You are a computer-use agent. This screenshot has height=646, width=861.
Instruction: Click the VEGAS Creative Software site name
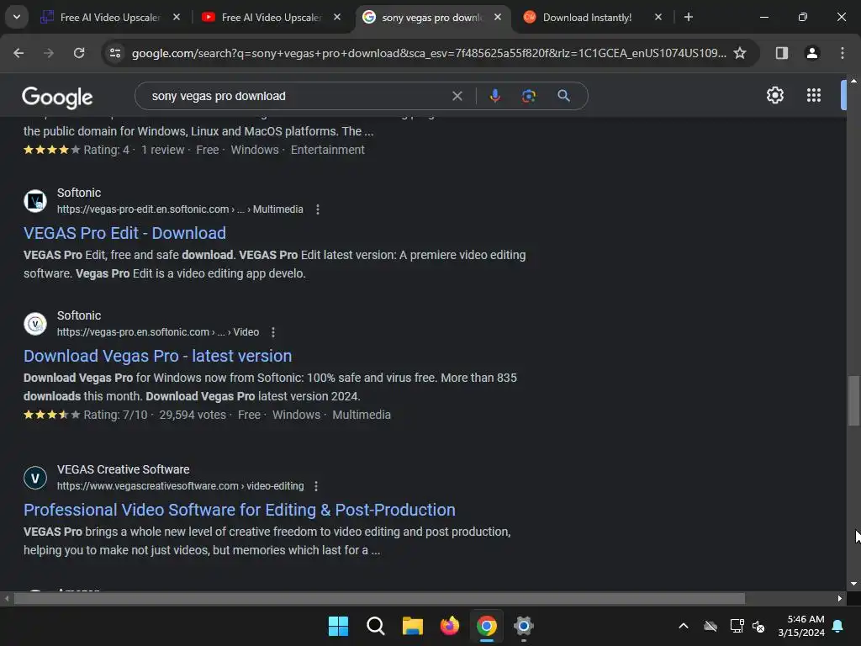tap(123, 469)
